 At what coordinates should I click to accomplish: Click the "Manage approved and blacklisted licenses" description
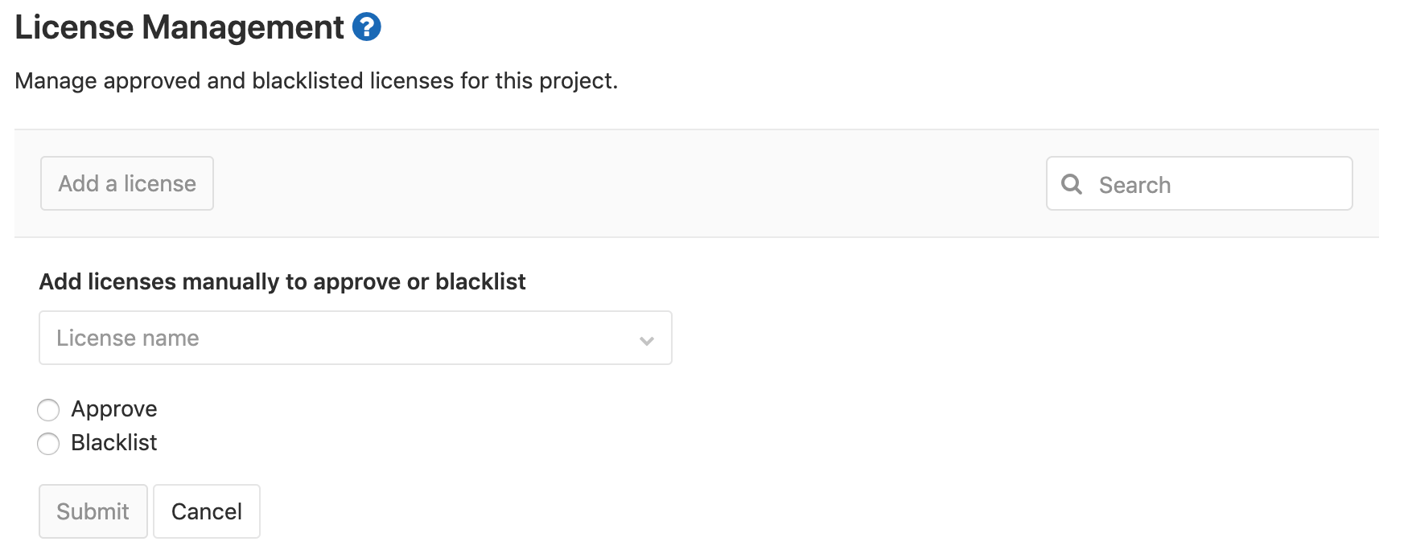pyautogui.click(x=316, y=81)
